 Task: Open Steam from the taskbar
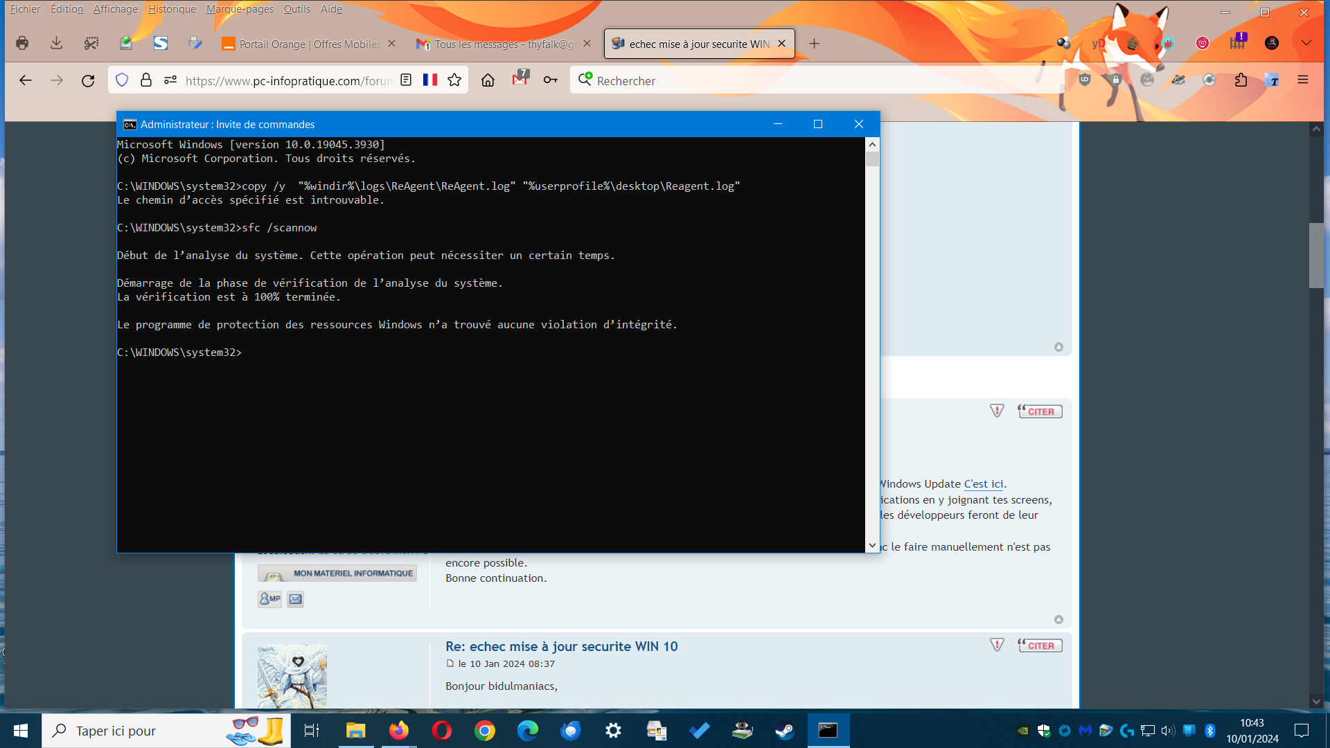784,731
